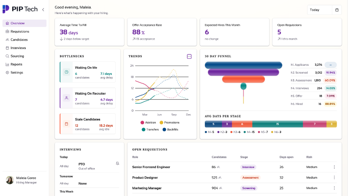
Task: Click the calendar icon in Stale Candidates
Action: pyautogui.click(x=67, y=124)
